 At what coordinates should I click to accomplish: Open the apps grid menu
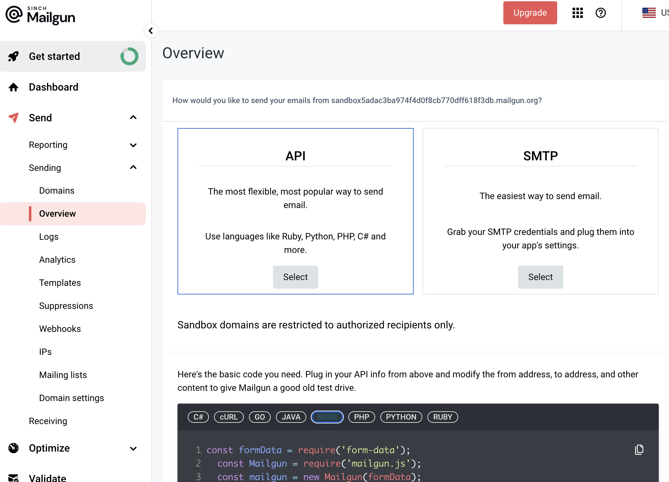point(578,13)
